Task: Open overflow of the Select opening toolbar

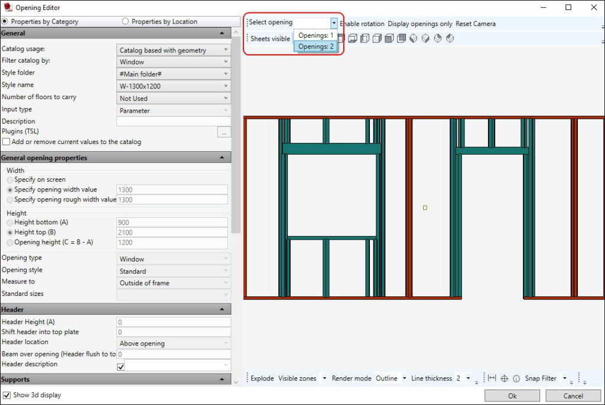Action: 603,27
